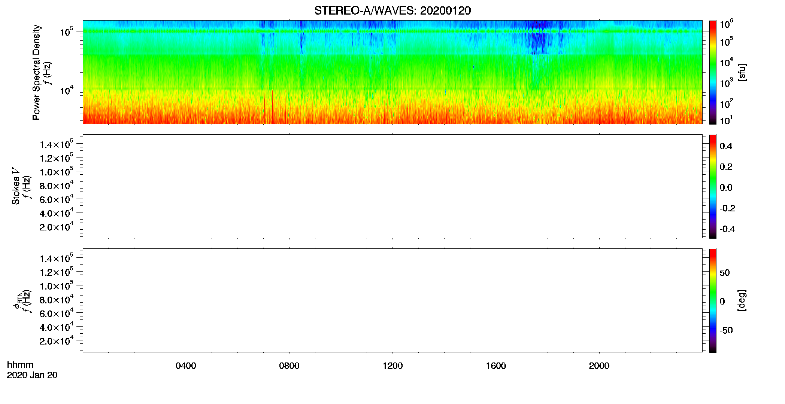The image size is (785, 404).
Task: Click the hhmm time format label
Action: point(20,365)
